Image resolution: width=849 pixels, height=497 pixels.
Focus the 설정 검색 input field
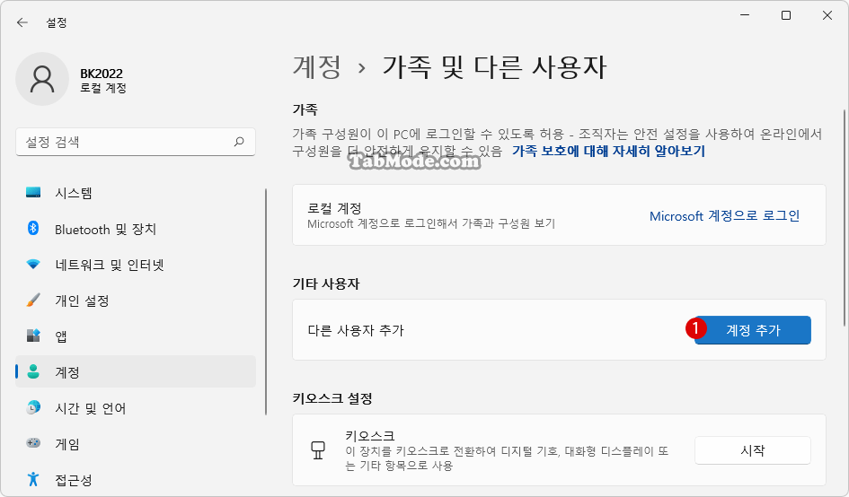(136, 142)
